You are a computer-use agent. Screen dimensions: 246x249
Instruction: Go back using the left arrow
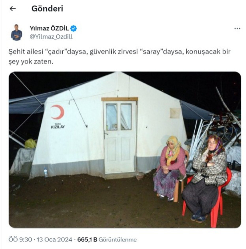(x=13, y=9)
